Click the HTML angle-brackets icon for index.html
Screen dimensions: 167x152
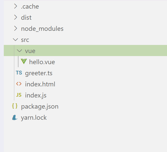click(19, 84)
